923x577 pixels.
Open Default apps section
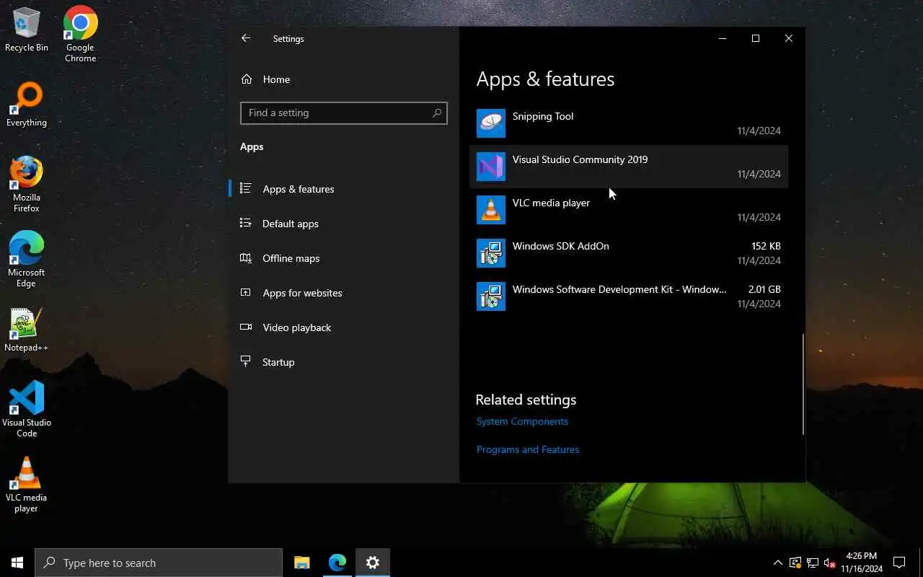[343, 224]
